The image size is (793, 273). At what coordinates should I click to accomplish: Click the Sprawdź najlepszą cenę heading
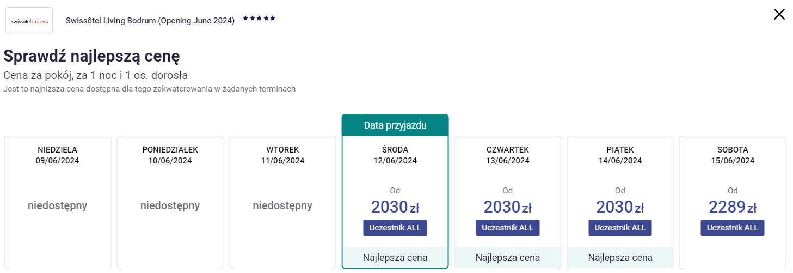pos(91,56)
